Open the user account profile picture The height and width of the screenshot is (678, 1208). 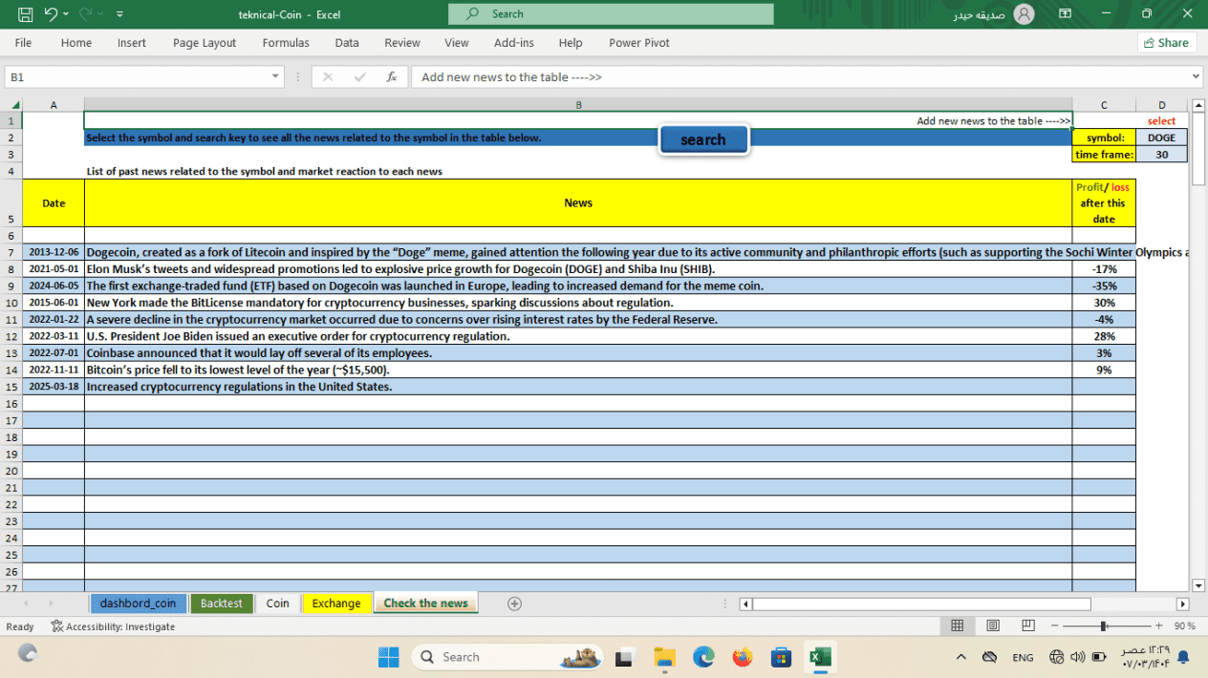1024,14
